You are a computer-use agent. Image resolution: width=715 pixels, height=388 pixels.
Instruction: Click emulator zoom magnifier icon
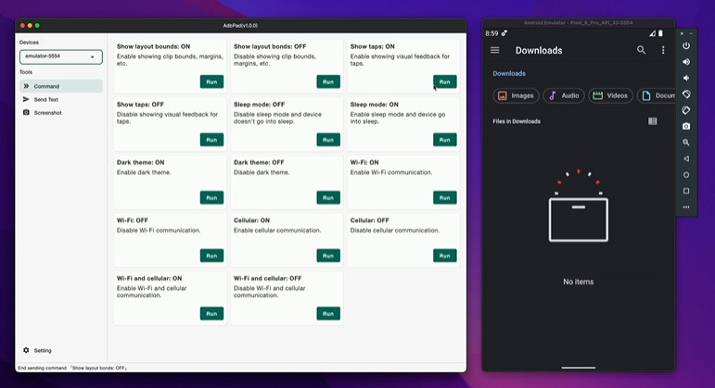tap(686, 143)
